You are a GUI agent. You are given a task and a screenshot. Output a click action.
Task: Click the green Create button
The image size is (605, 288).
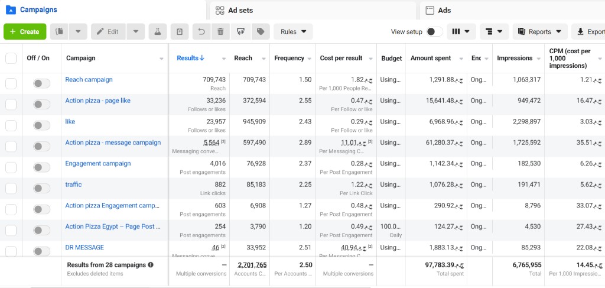point(25,32)
